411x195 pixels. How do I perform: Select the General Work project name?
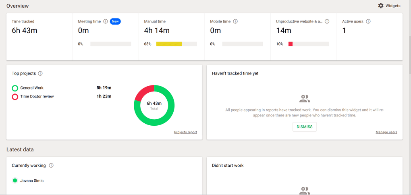pos(32,88)
